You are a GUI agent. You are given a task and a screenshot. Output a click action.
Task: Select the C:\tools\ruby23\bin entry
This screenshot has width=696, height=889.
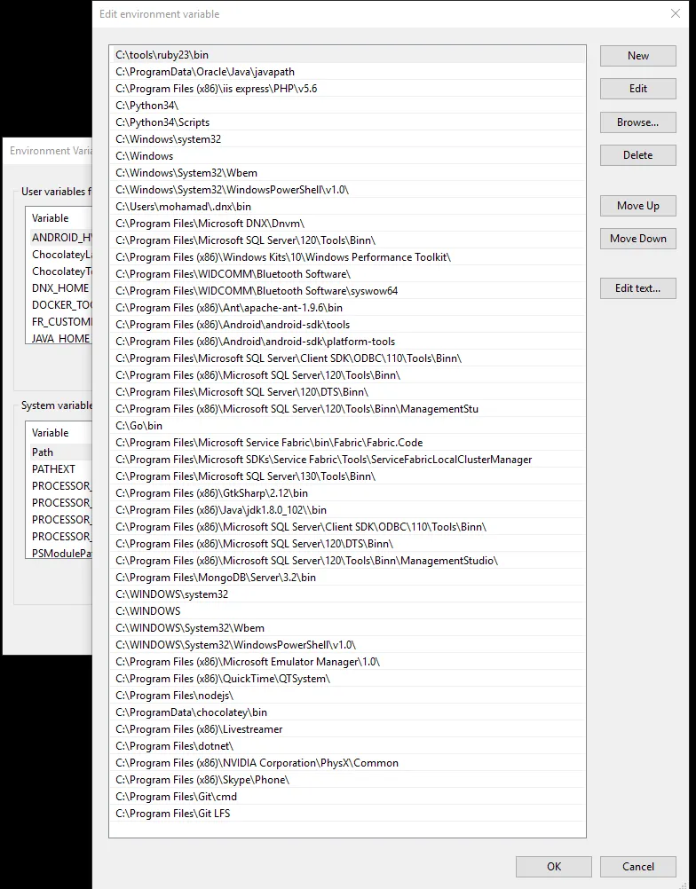[347, 55]
